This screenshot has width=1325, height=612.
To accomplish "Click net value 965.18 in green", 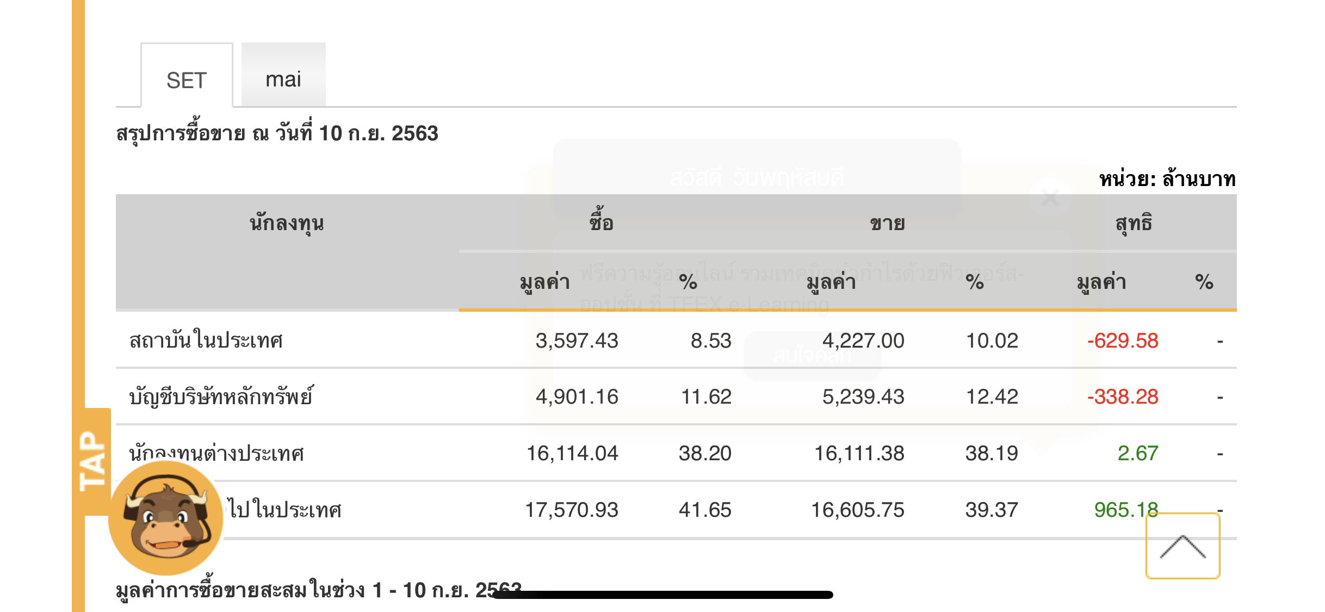I will coord(1126,510).
